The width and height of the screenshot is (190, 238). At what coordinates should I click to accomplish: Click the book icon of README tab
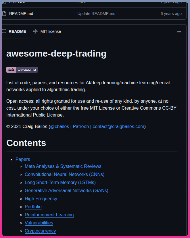(4, 31)
